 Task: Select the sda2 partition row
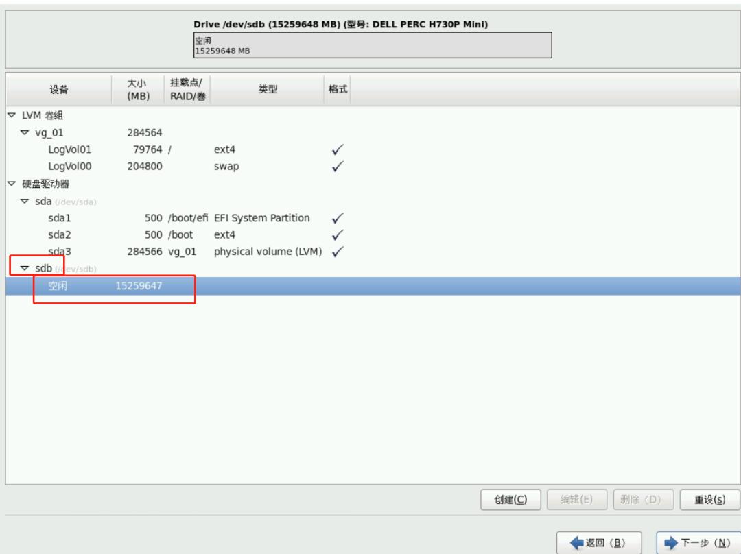click(373, 234)
